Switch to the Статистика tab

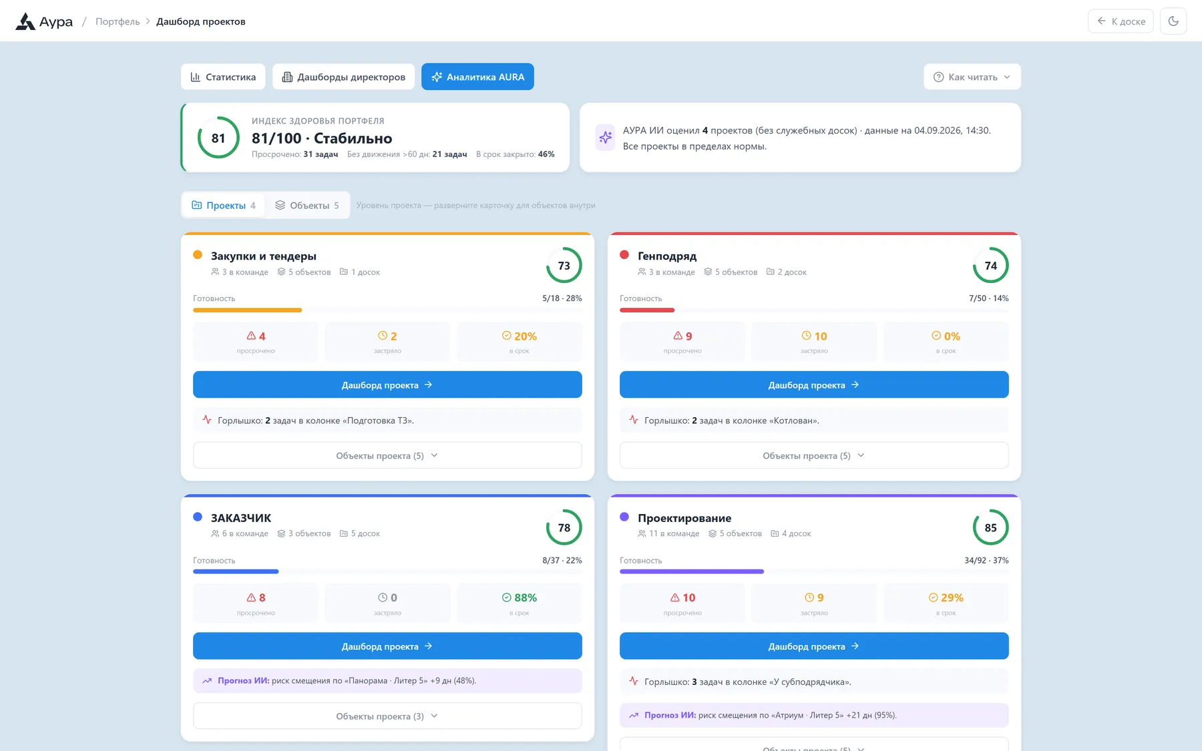223,77
